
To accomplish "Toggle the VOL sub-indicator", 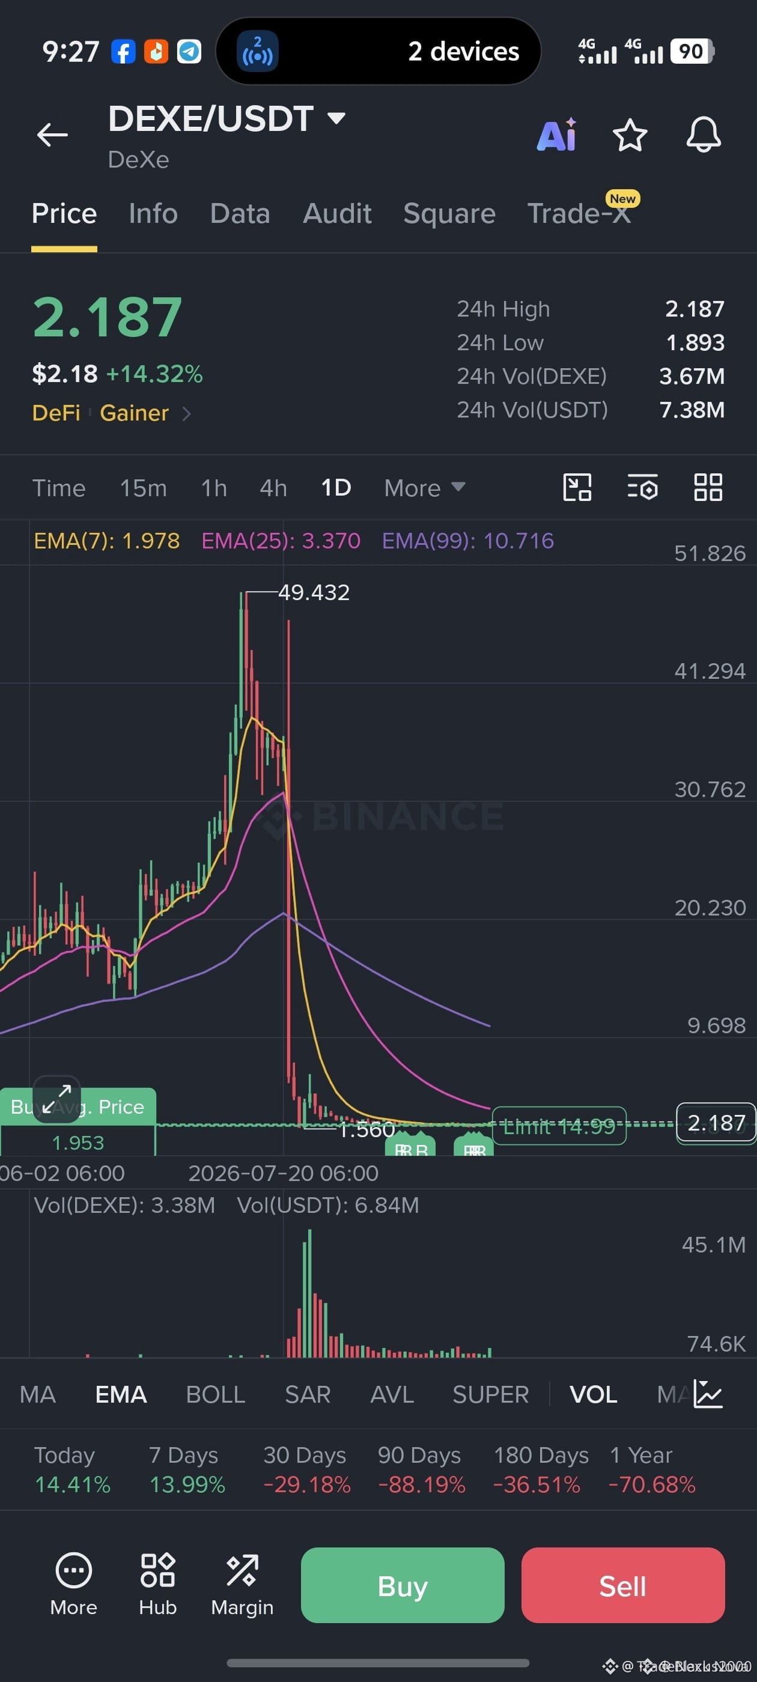I will tap(593, 1394).
